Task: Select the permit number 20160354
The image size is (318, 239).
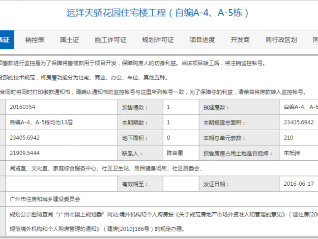Action: tap(23, 107)
